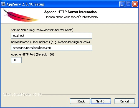The image size is (139, 108).
Task: Click the 'Apache HTTP Server Information' heading
Action: tap(70, 12)
